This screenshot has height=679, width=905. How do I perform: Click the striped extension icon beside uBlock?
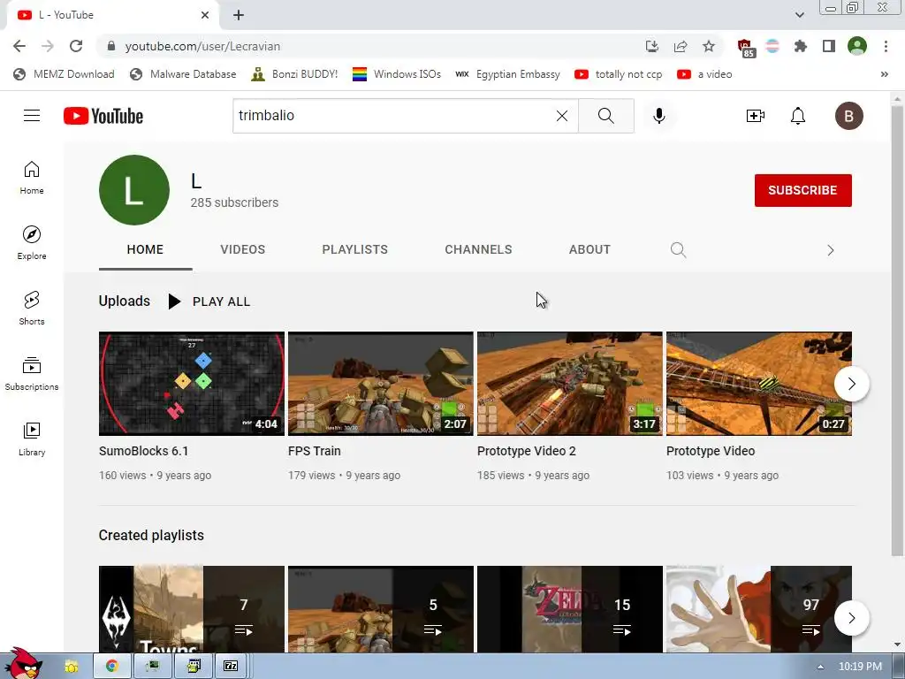(x=772, y=46)
